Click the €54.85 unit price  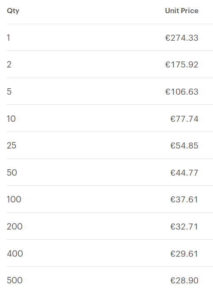click(185, 145)
